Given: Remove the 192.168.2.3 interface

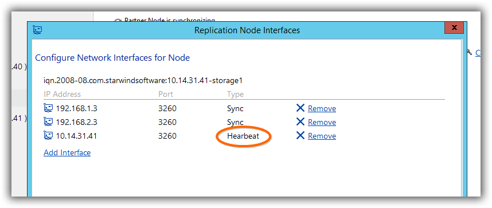Looking at the screenshot, I should pos(322,123).
